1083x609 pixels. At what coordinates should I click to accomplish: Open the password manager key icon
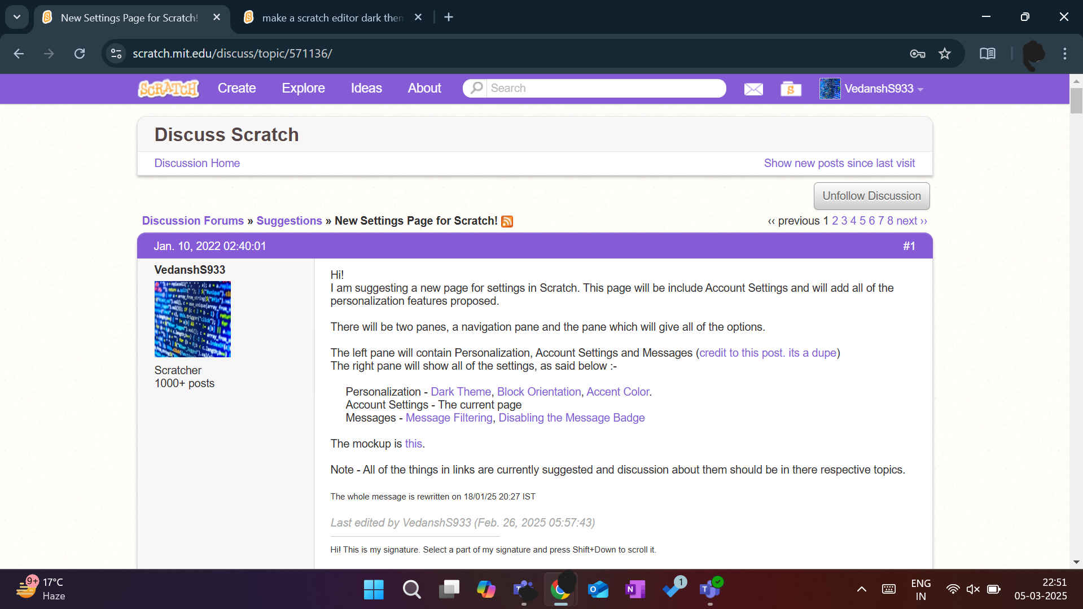pos(917,54)
